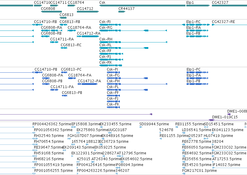
Task: Open the IP08094.3prime cDNA label
Action: (x=129, y=165)
